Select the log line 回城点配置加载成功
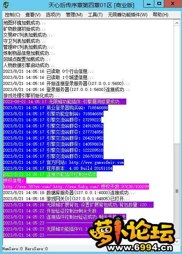Screen dimensions: 182x254 click(27, 59)
